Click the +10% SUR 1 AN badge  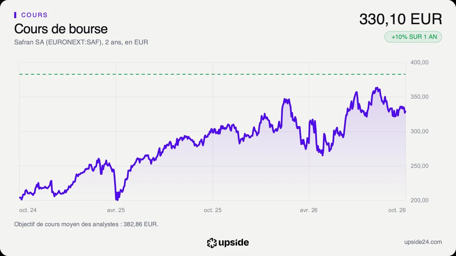[413, 37]
